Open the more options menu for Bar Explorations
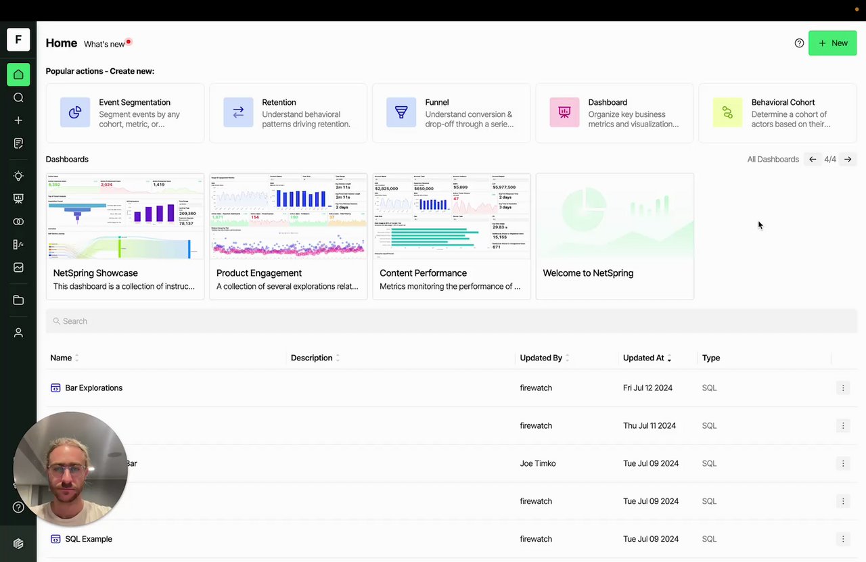 point(842,388)
